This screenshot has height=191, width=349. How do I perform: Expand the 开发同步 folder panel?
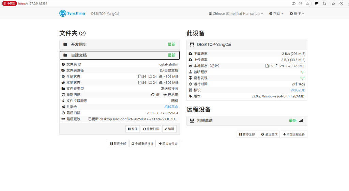pos(120,45)
